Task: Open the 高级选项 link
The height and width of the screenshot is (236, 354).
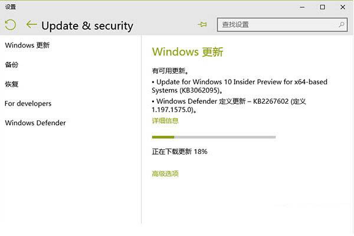Action: (165, 173)
